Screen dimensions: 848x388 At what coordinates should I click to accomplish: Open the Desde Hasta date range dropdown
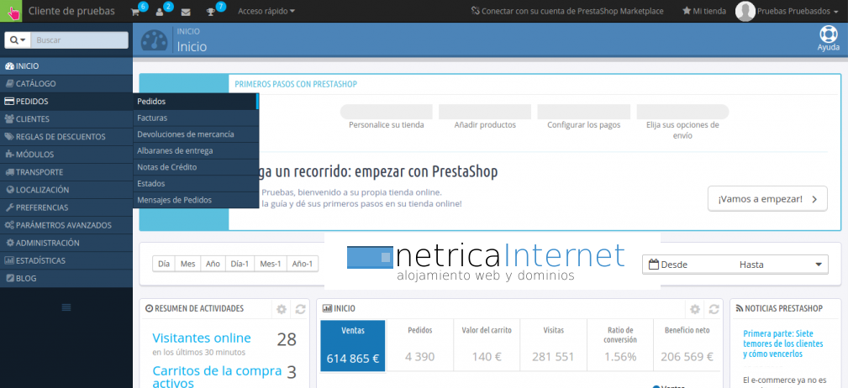(x=735, y=265)
